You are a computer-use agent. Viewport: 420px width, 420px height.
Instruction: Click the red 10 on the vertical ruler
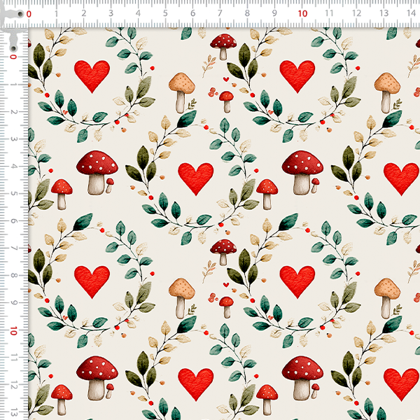[13, 331]
